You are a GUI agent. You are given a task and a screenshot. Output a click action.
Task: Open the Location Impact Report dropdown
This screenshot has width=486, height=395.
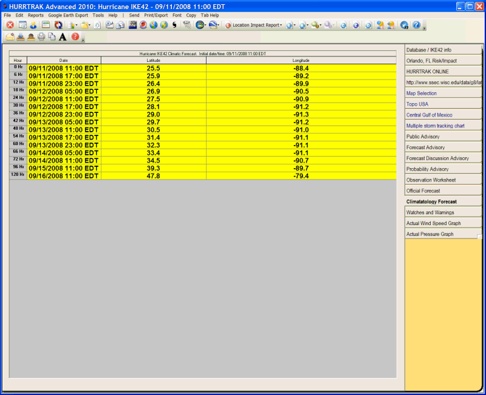point(256,25)
